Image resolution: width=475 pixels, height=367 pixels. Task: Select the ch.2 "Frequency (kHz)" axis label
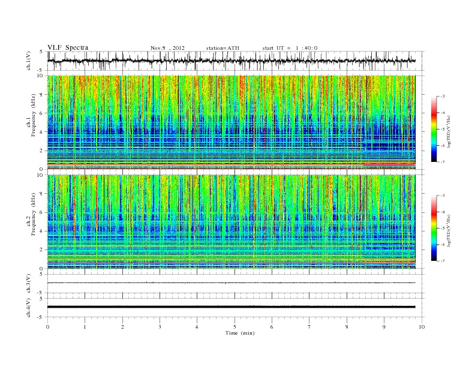pyautogui.click(x=34, y=215)
